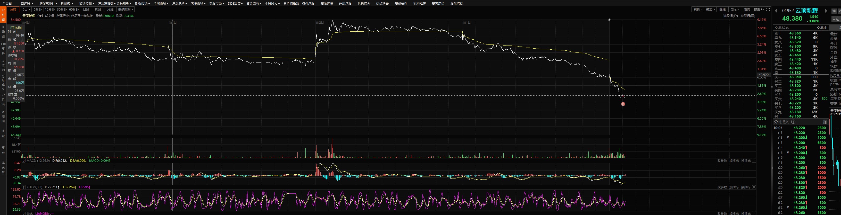The width and height of the screenshot is (841, 215).
Task: Open the 更多周期 period dropdown
Action: [125, 10]
